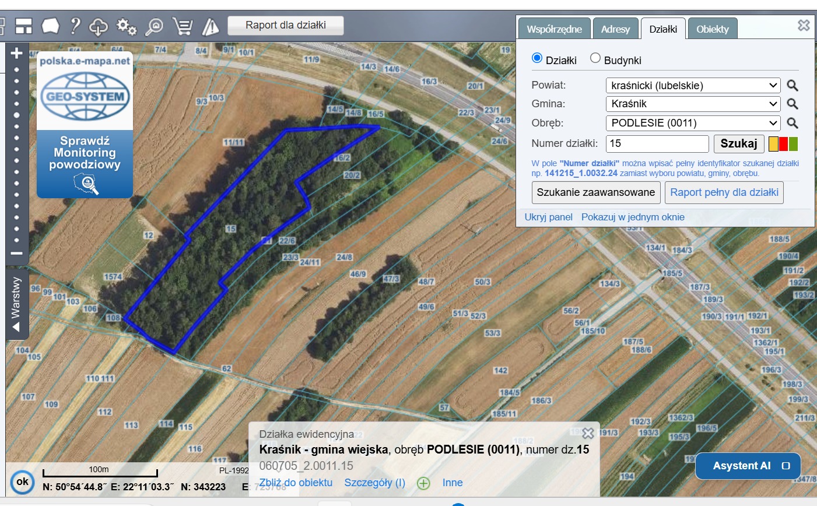Image resolution: width=817 pixels, height=506 pixels.
Task: Click the polygon shape toolbar icon
Action: click(x=50, y=26)
